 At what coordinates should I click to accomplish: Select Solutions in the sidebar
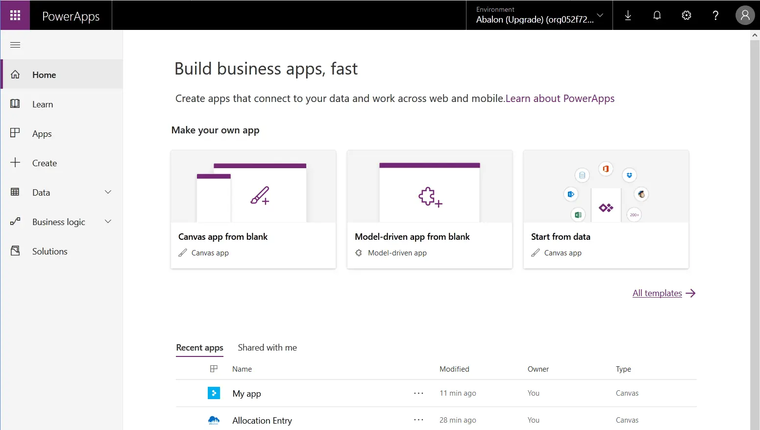[49, 251]
